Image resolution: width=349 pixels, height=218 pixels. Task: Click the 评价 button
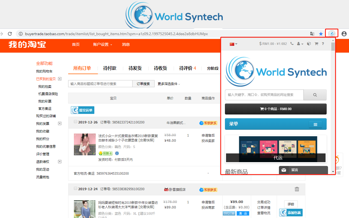291,204
